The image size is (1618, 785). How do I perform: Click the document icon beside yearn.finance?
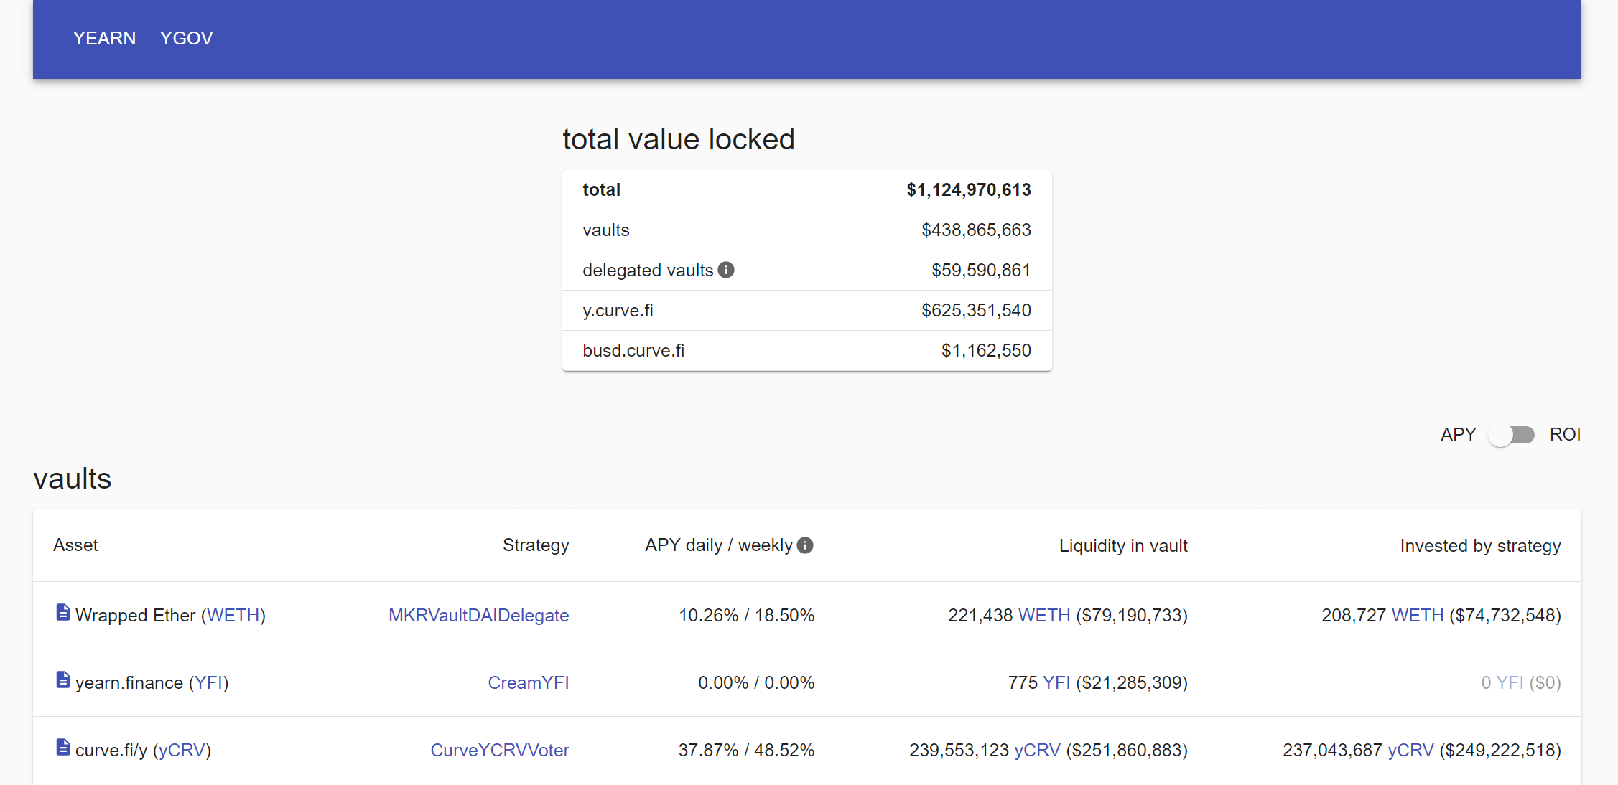63,680
